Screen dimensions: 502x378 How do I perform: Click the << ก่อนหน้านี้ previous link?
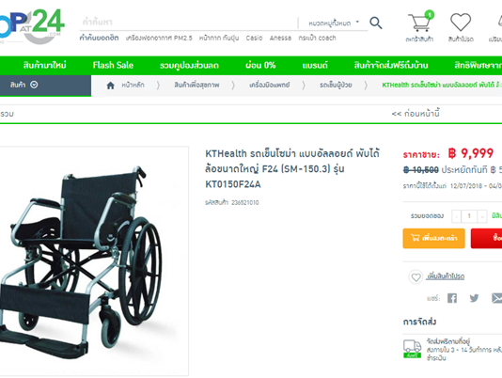[416, 114]
